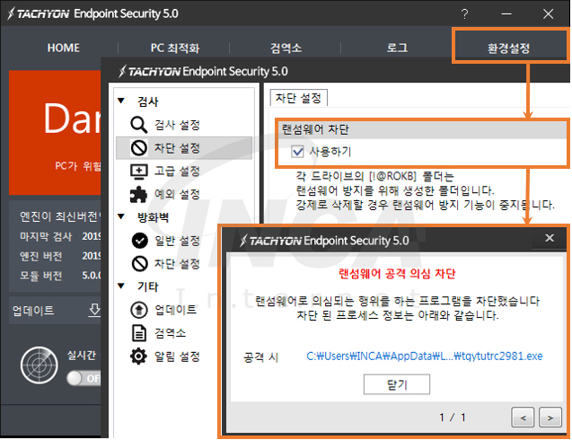The height and width of the screenshot is (440, 572).
Task: Open the 검역소 document icon in settings tree
Action: click(138, 333)
